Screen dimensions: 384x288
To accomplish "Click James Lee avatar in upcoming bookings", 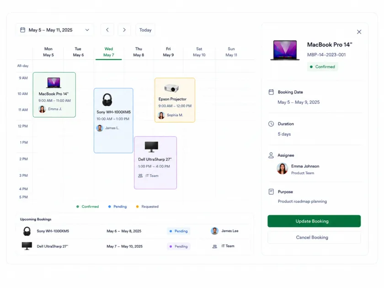I will coord(215,231).
